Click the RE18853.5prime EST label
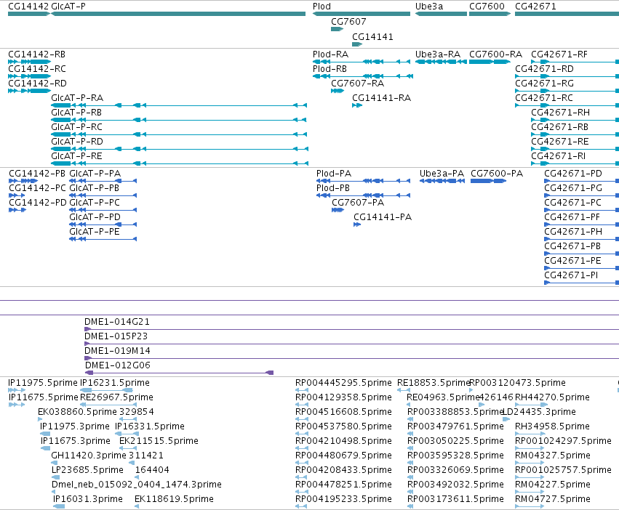The width and height of the screenshot is (619, 510). 434,383
